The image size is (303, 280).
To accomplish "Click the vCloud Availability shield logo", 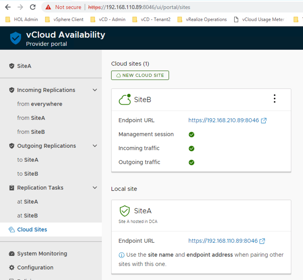I will pos(16,38).
